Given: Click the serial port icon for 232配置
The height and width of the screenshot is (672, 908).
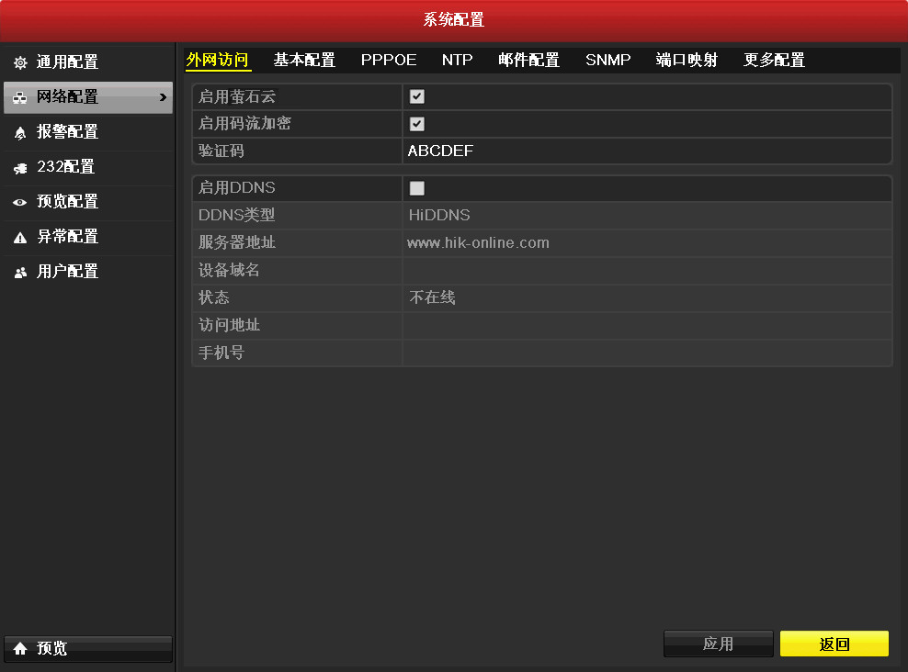Looking at the screenshot, I should coord(20,168).
